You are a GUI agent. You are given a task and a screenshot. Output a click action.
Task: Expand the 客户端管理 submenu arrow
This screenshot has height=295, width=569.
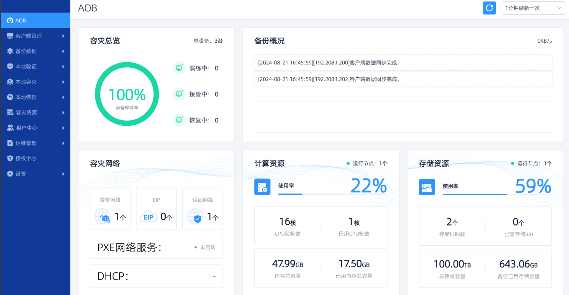pyautogui.click(x=63, y=36)
